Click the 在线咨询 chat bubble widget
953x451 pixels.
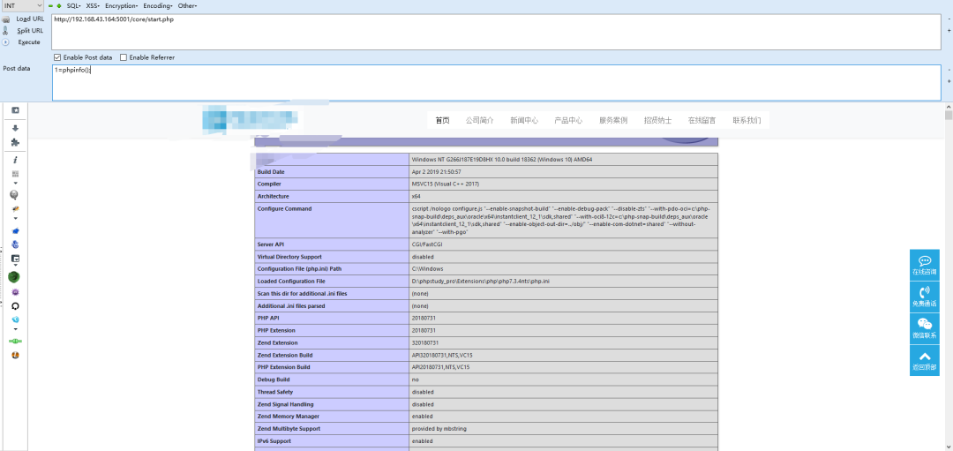(925, 265)
